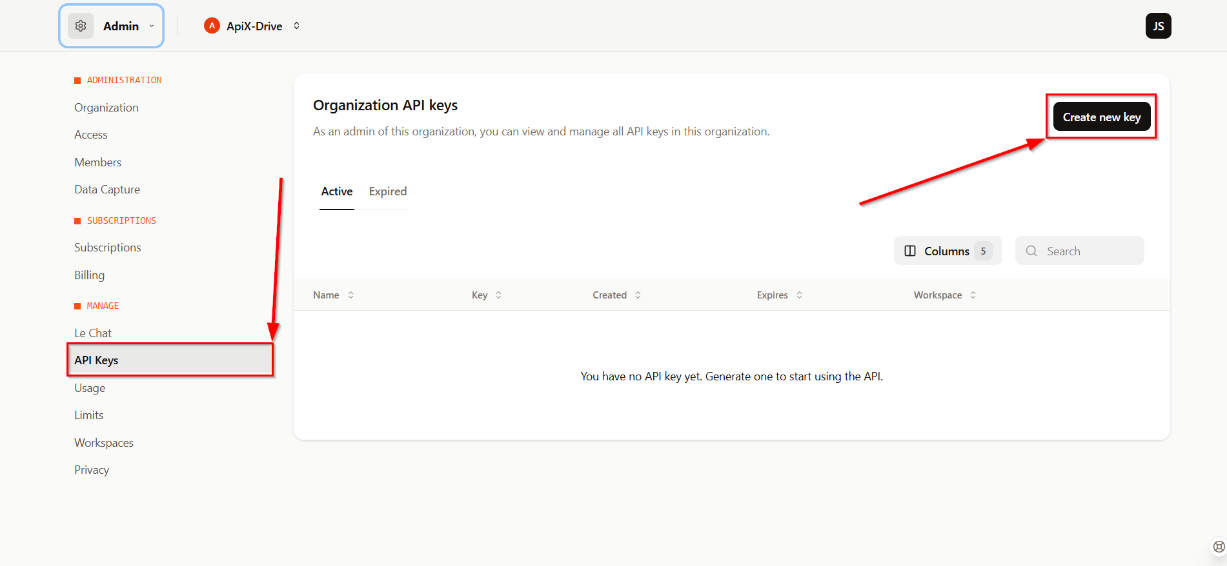Viewport: 1227px width, 566px height.
Task: Click the ApiX-Drive organization avatar icon
Action: click(212, 26)
